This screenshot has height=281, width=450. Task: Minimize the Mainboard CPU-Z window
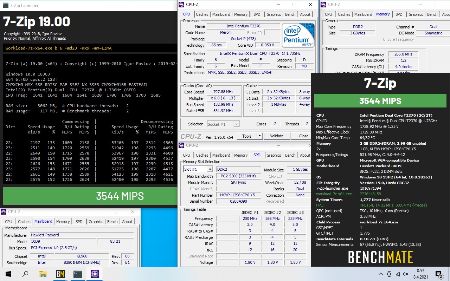point(100,212)
